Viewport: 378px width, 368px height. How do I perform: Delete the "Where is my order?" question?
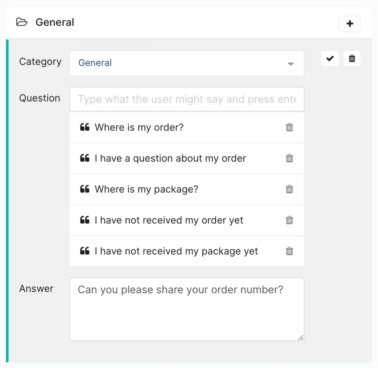pyautogui.click(x=290, y=127)
